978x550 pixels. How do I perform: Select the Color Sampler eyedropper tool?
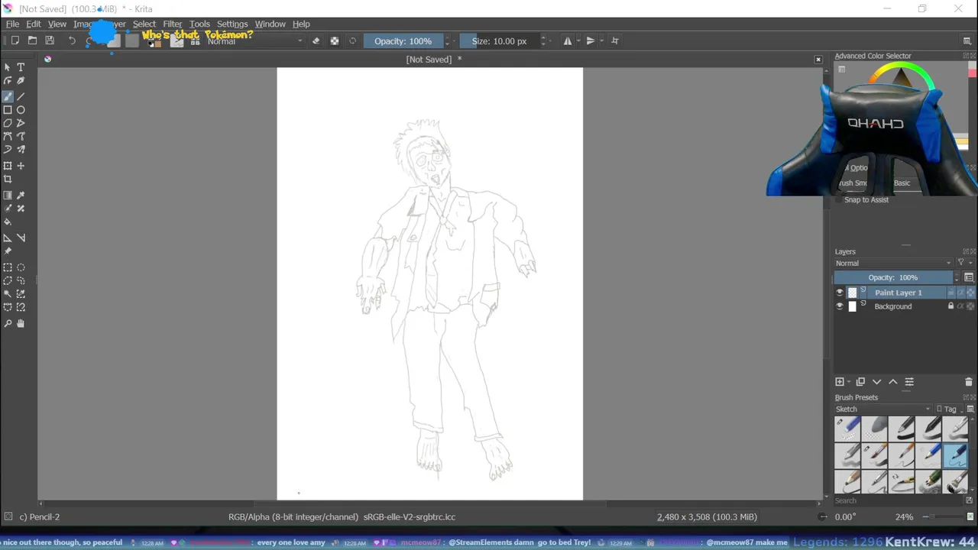[x=21, y=196]
